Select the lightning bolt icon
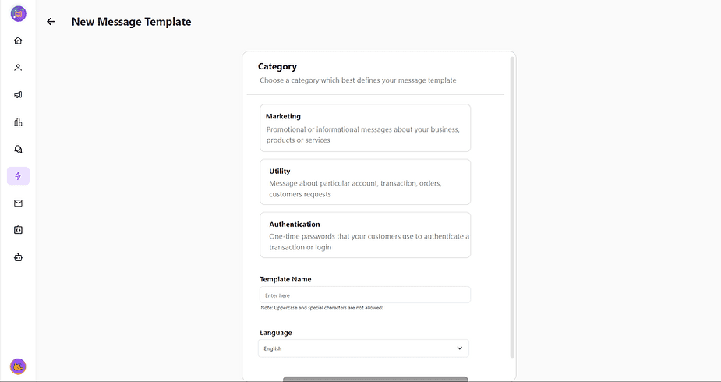This screenshot has width=721, height=382. pos(18,176)
